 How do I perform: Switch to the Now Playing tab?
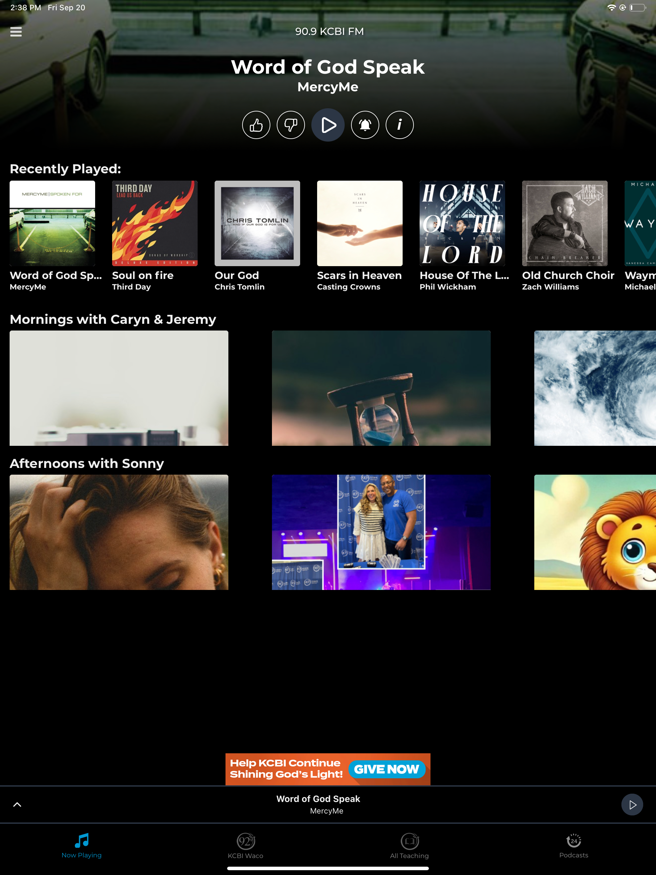pyautogui.click(x=81, y=846)
